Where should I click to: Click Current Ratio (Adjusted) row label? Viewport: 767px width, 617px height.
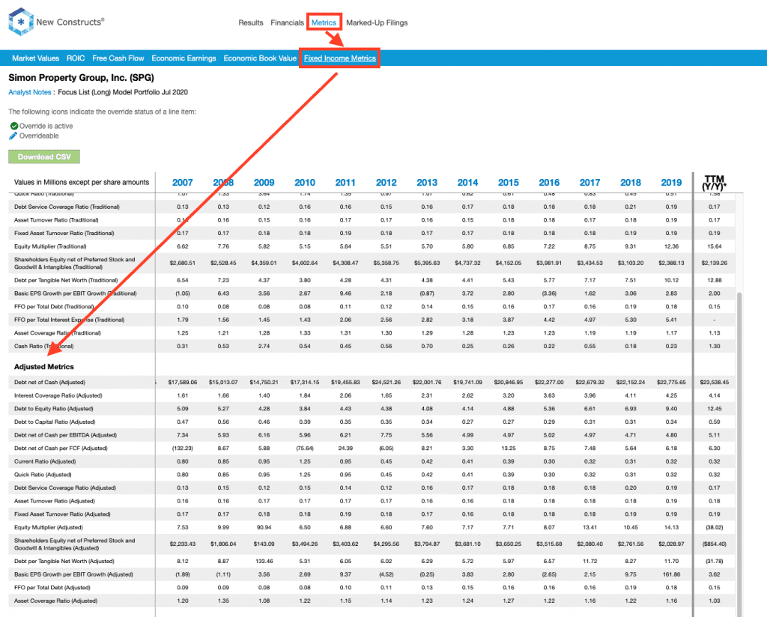(45, 461)
